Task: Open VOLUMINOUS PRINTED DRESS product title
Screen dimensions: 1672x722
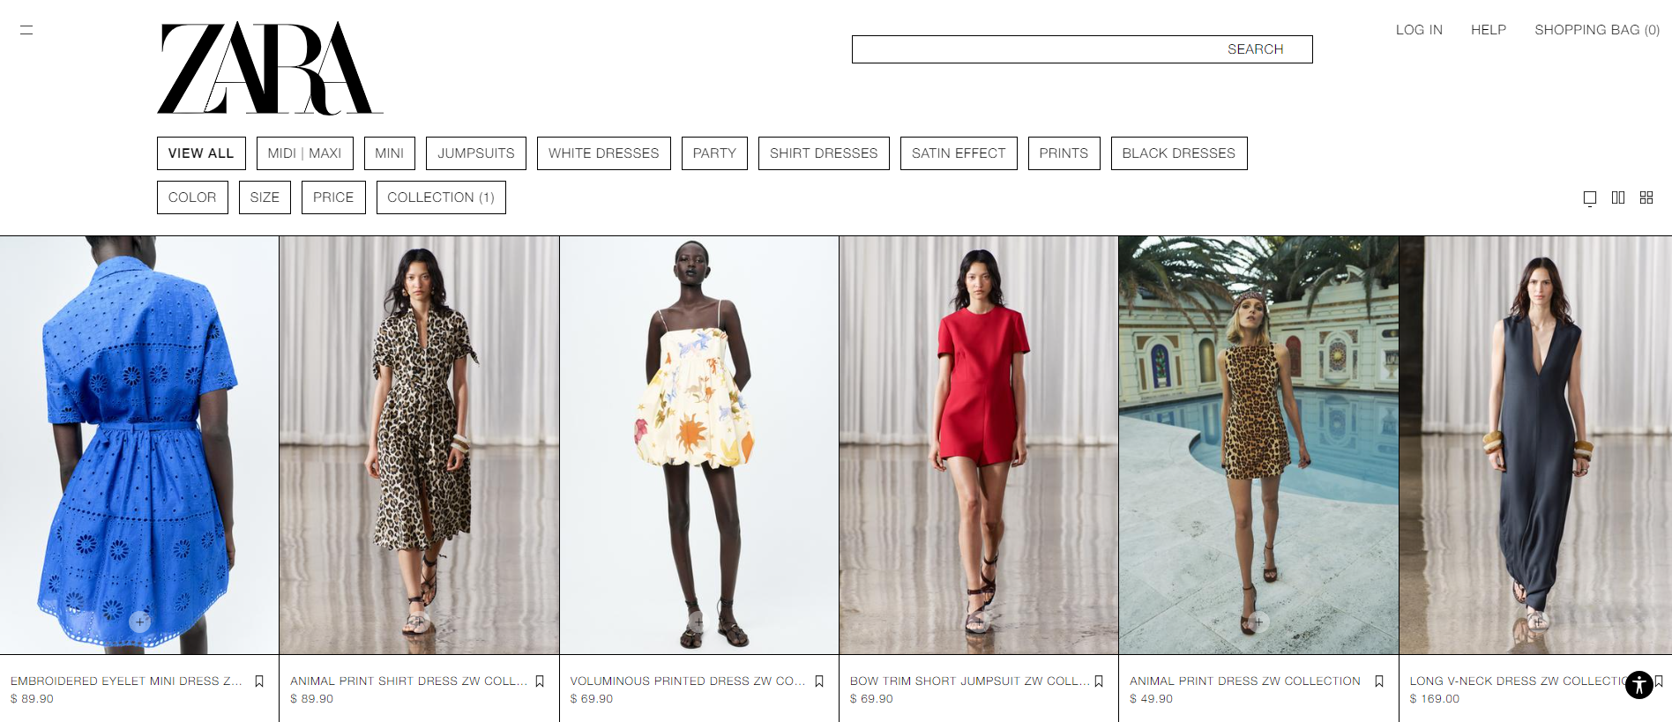Action: coord(688,681)
